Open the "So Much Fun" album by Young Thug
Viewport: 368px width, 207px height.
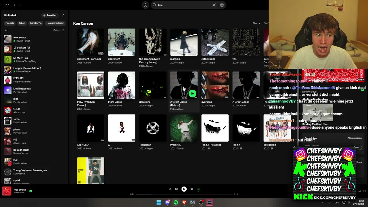34,60
